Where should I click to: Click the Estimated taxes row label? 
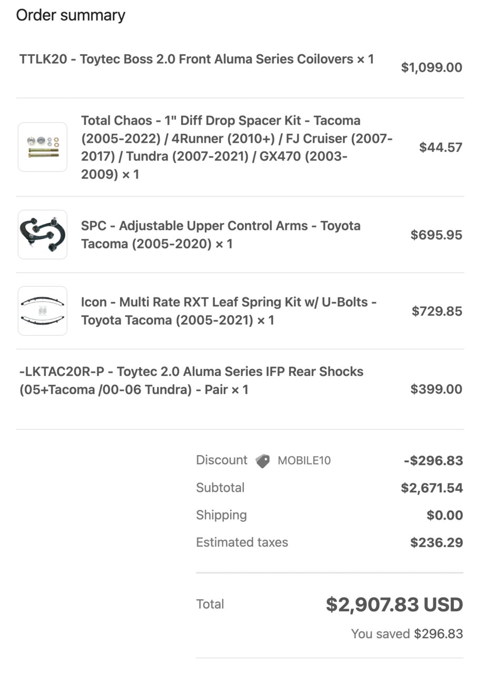pos(242,542)
